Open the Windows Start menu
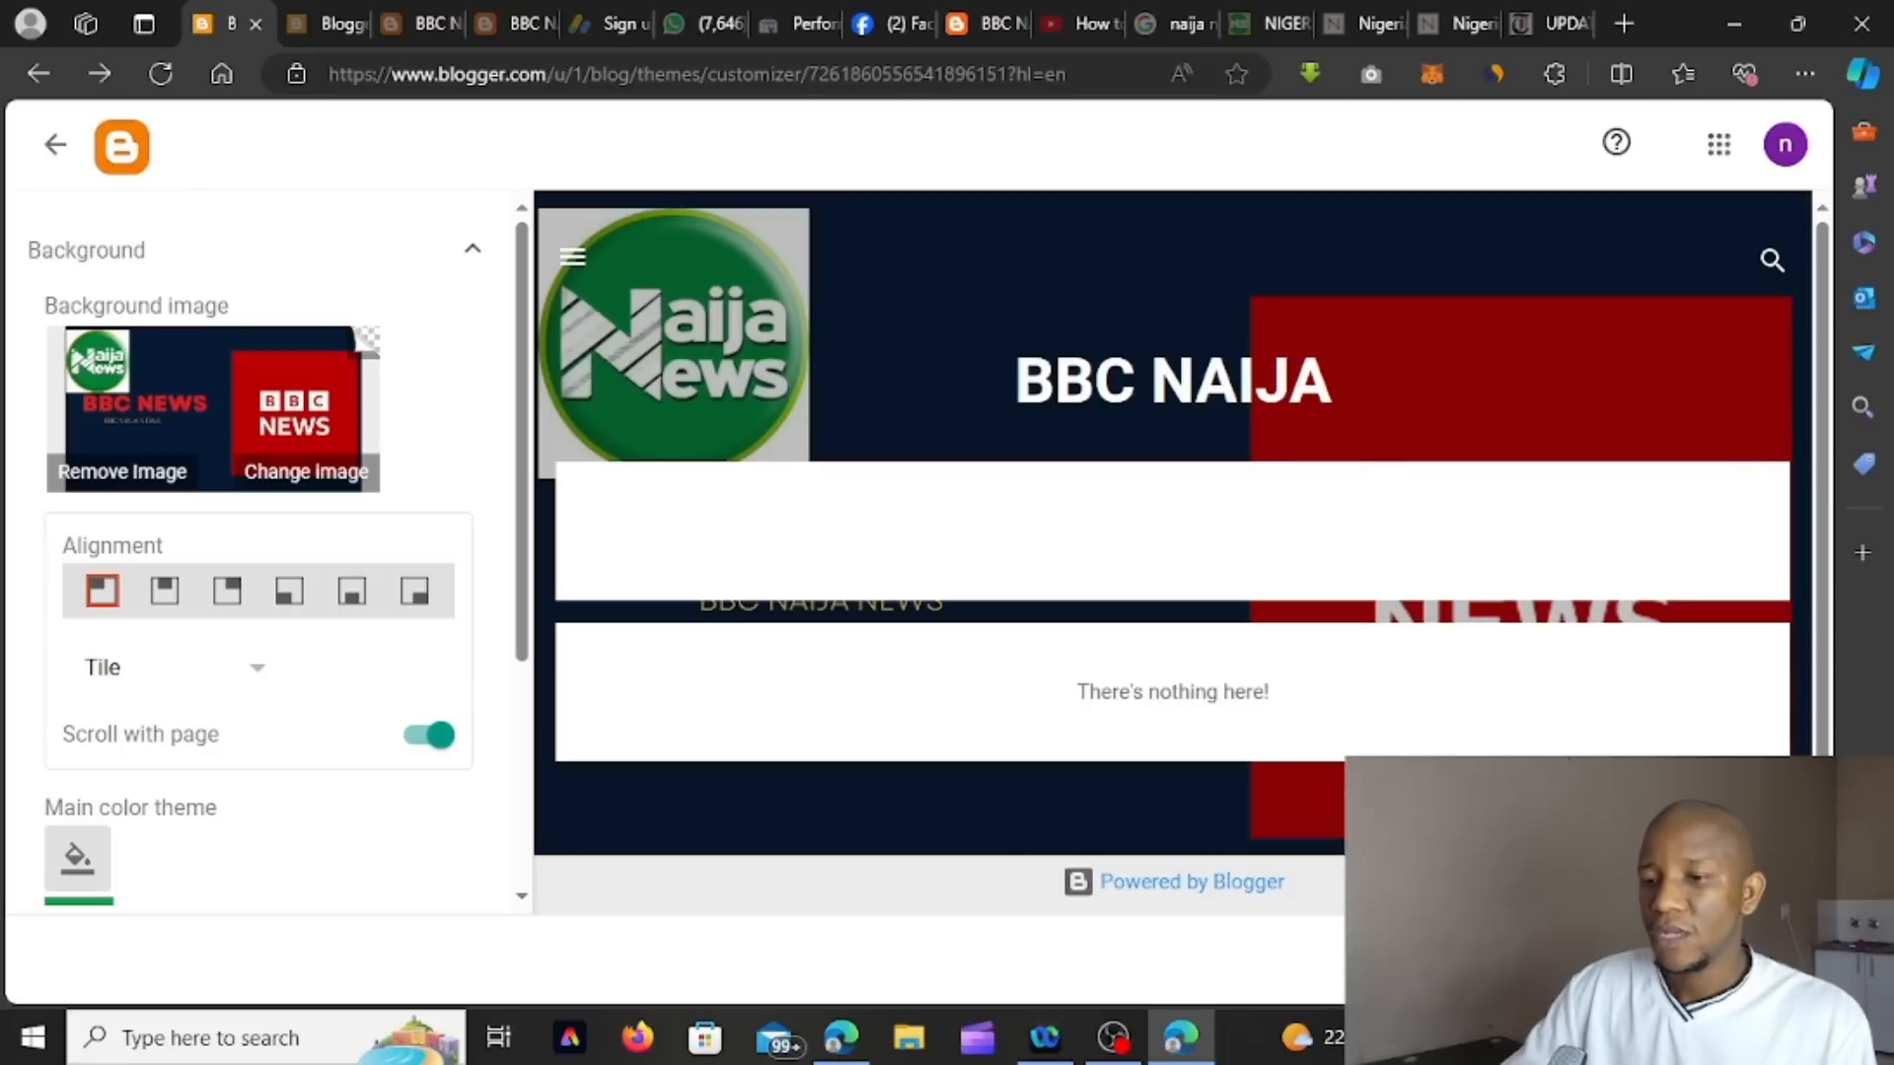 (x=33, y=1037)
